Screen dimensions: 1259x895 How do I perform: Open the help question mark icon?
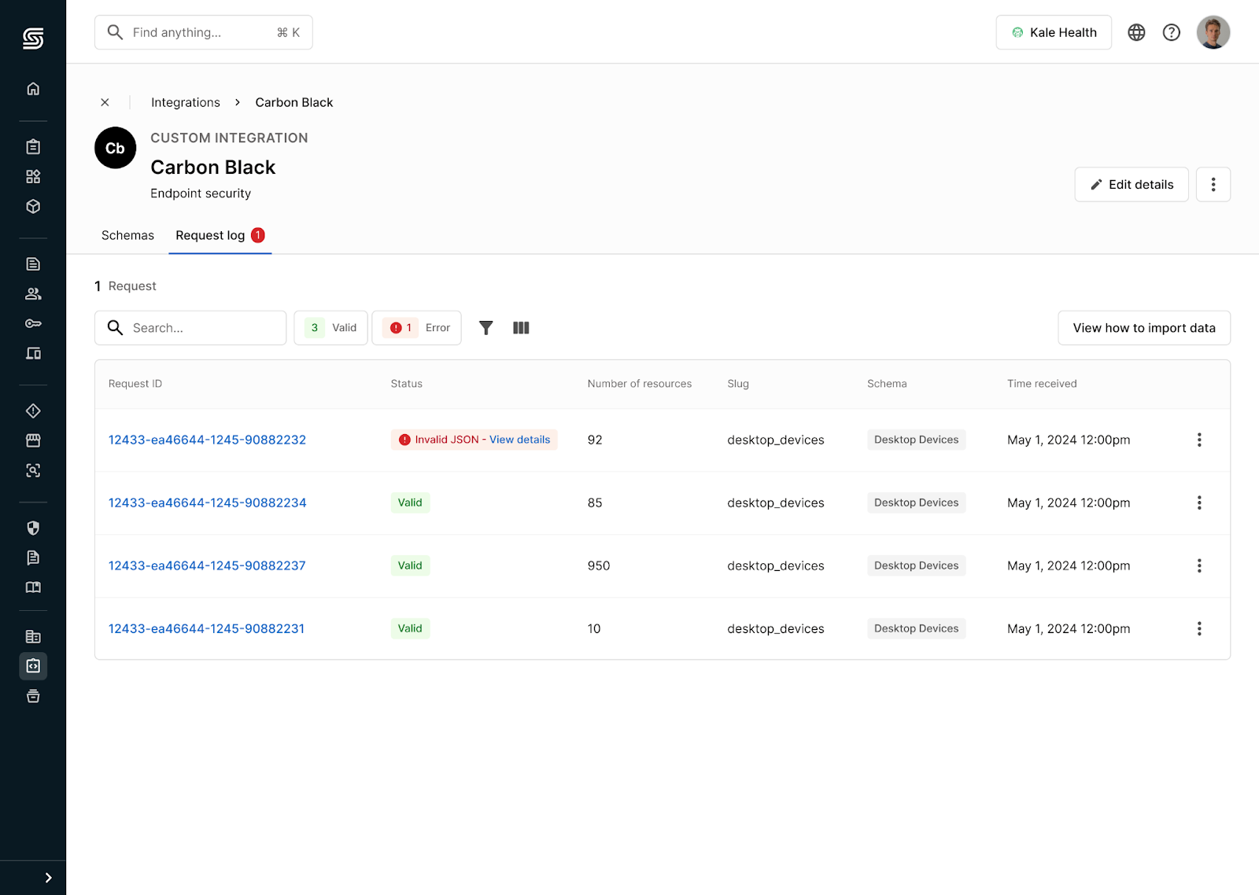pos(1172,32)
